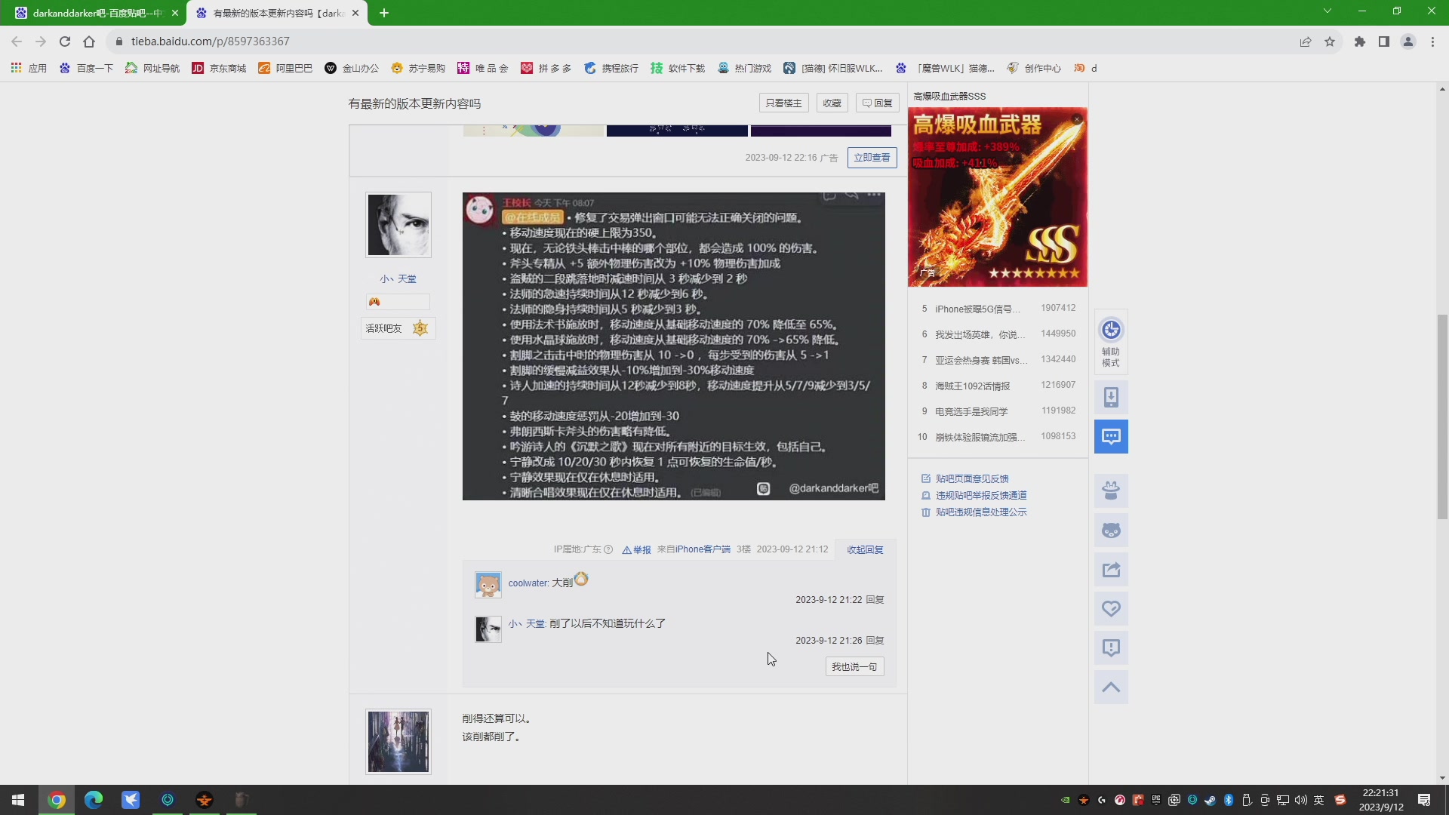Bookmark this page with the star icon
1449x815 pixels.
coord(1330,42)
